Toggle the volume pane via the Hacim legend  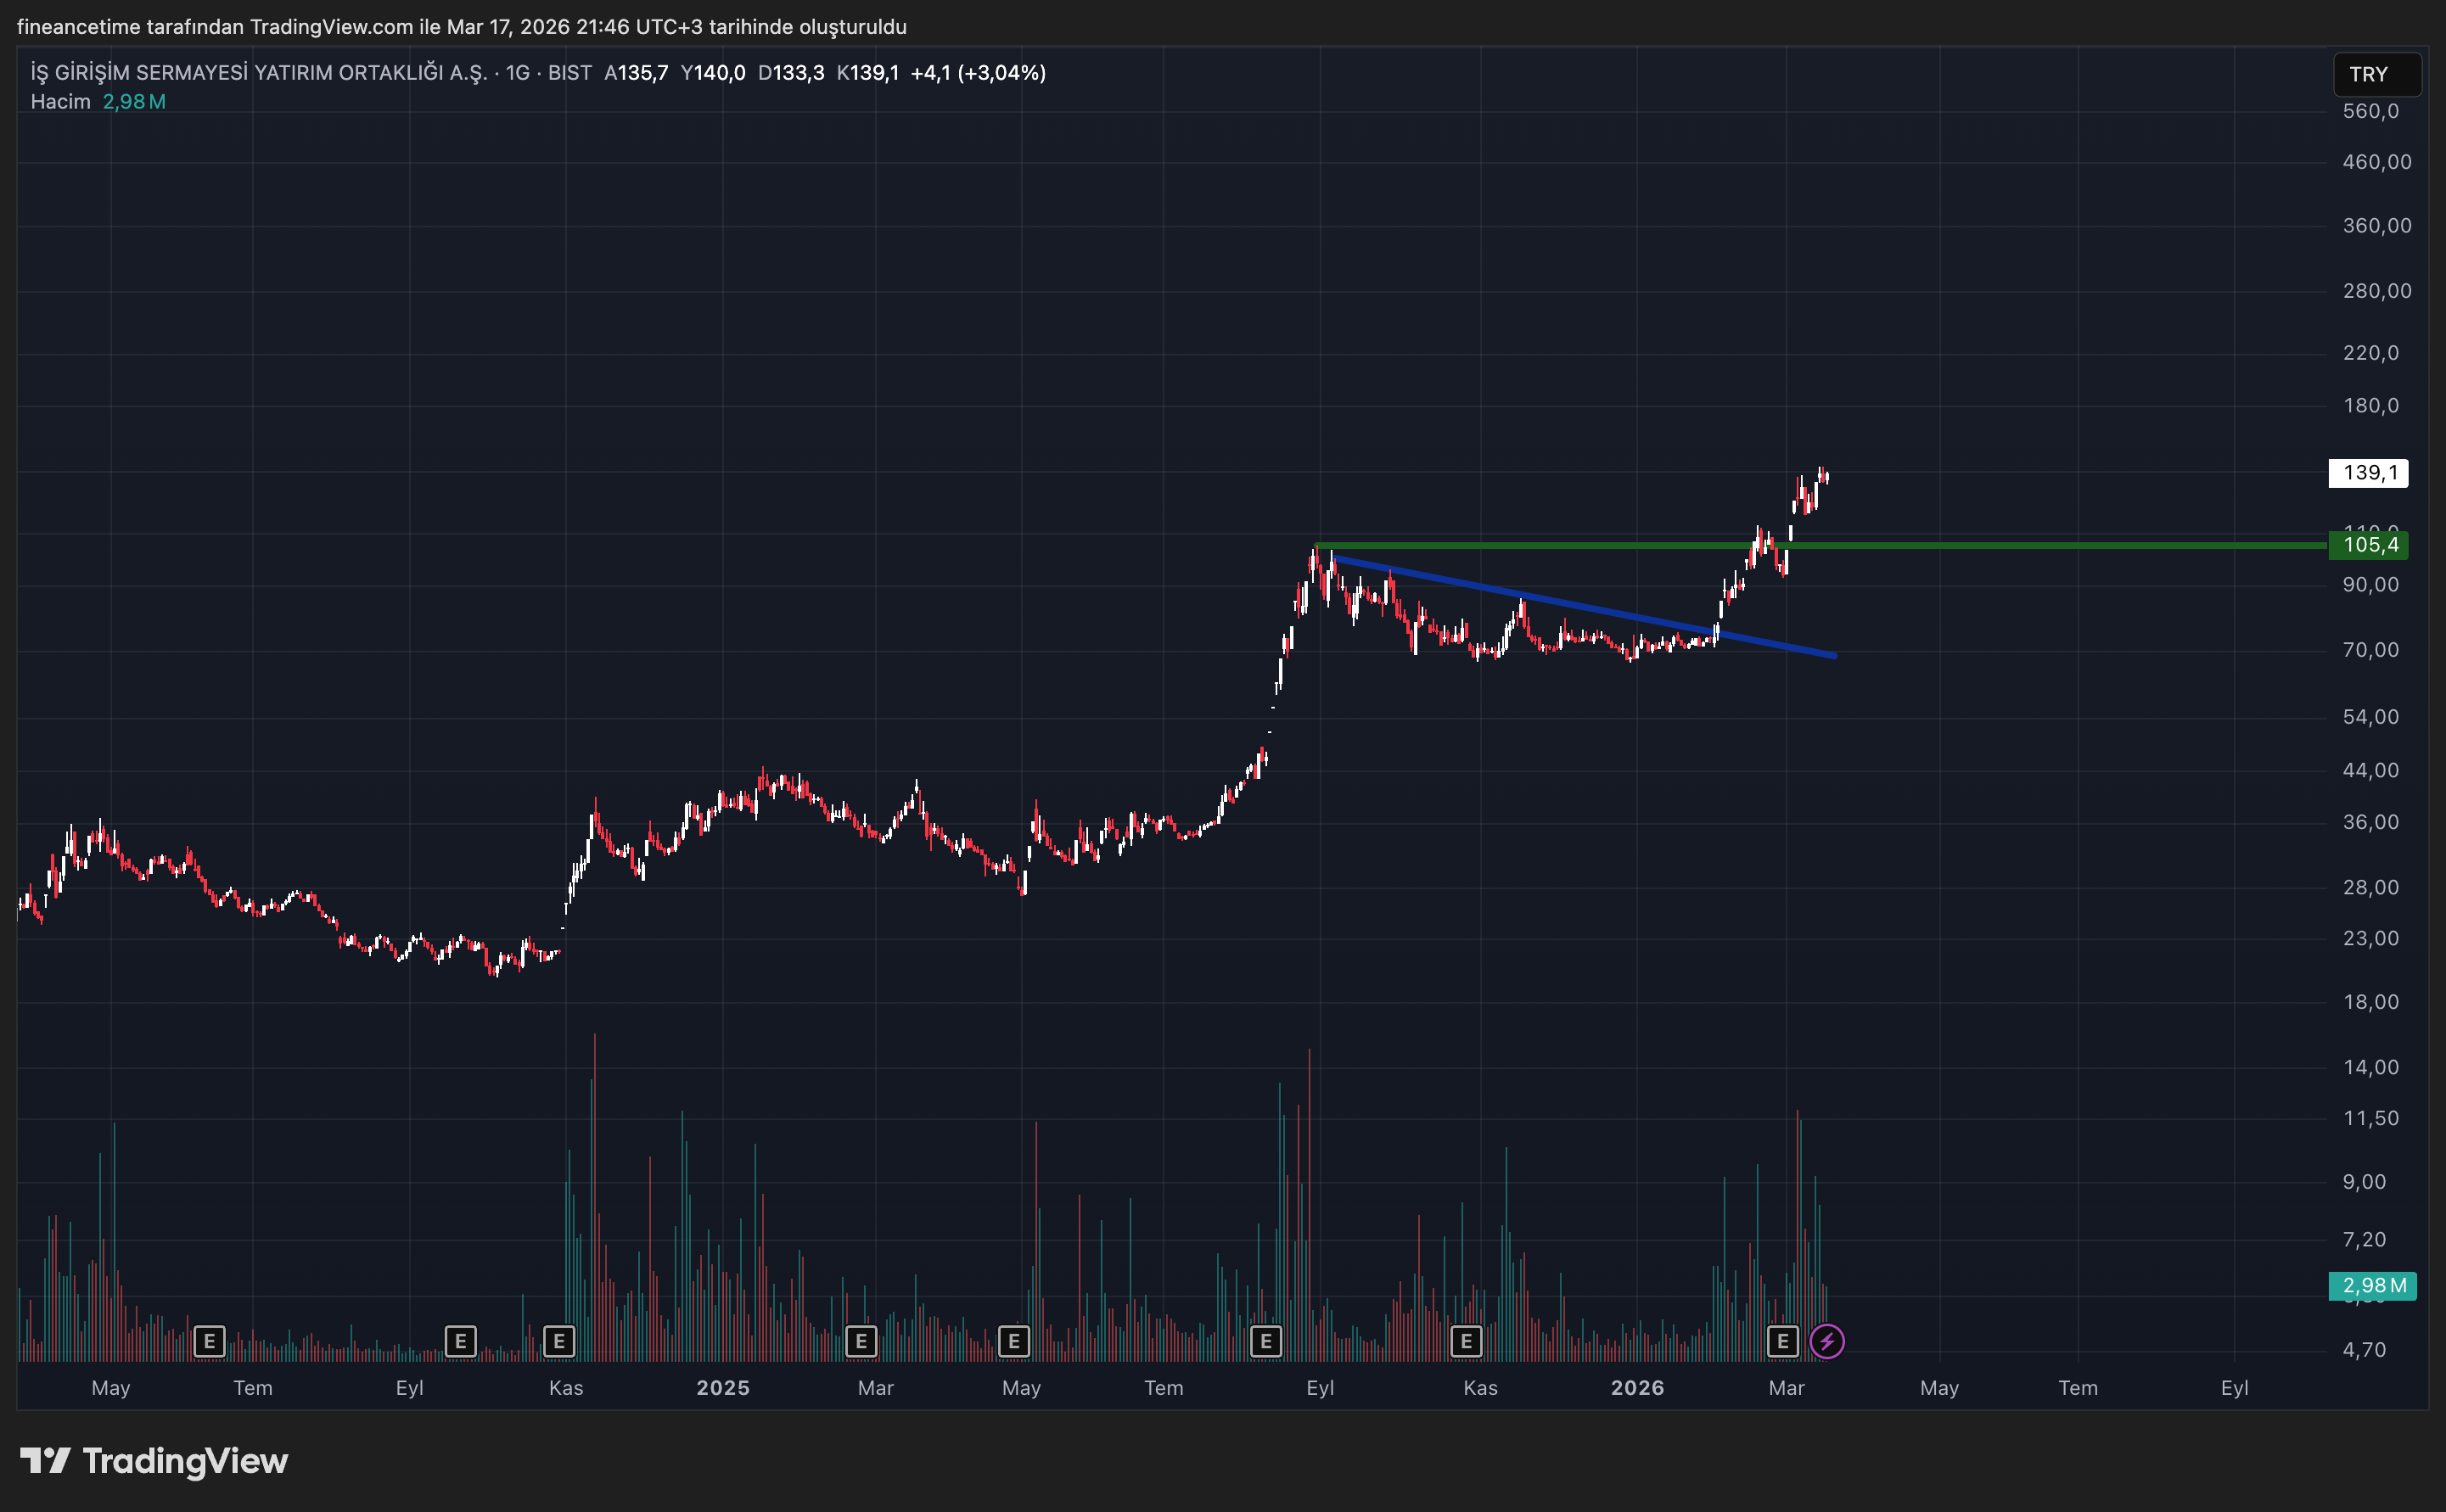click(62, 101)
